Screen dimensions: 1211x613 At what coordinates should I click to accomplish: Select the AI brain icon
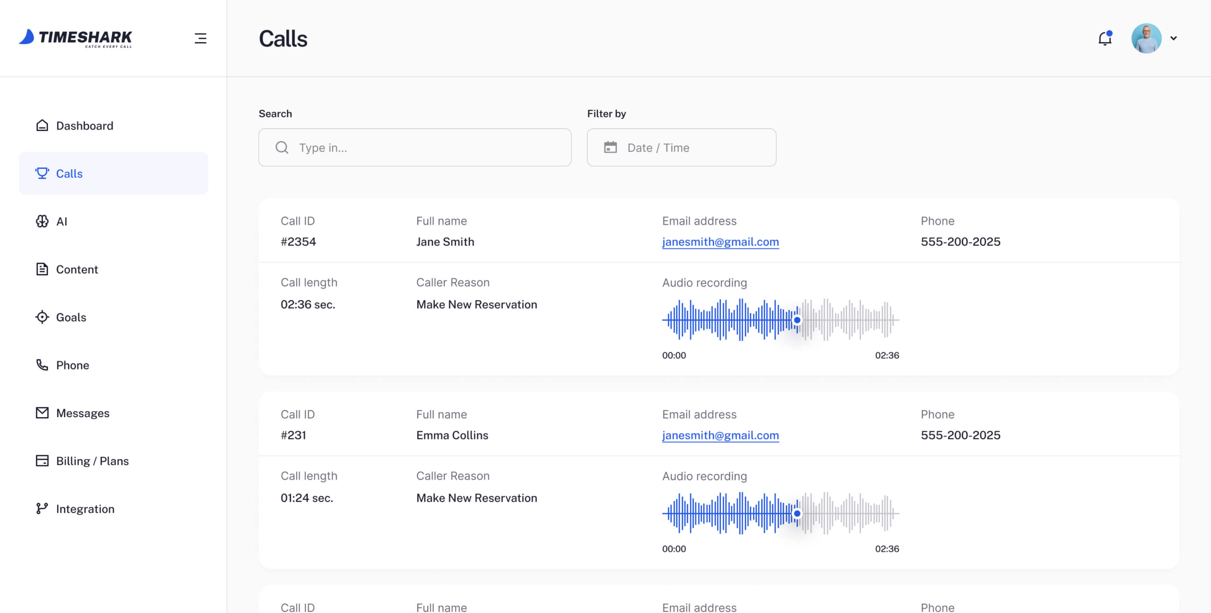(42, 221)
